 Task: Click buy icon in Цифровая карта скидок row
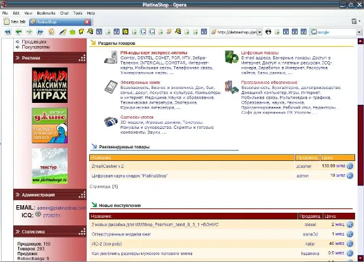[350, 176]
